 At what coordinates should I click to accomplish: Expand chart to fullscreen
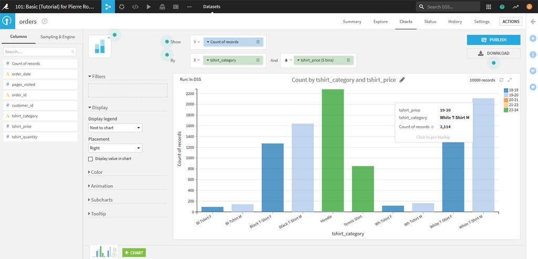(510, 79)
